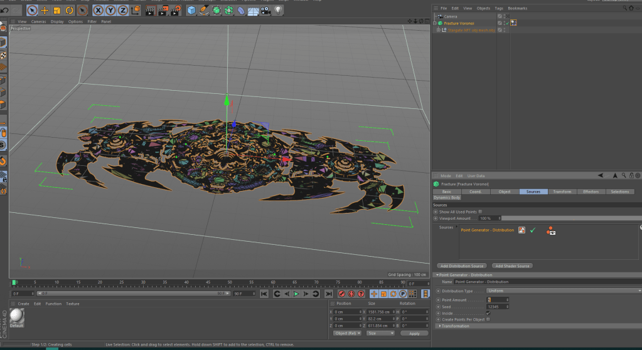Uncheck the Inside checkbox

click(x=488, y=313)
